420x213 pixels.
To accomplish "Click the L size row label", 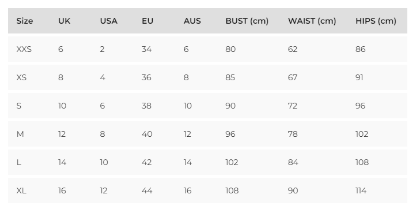I will click(19, 162).
